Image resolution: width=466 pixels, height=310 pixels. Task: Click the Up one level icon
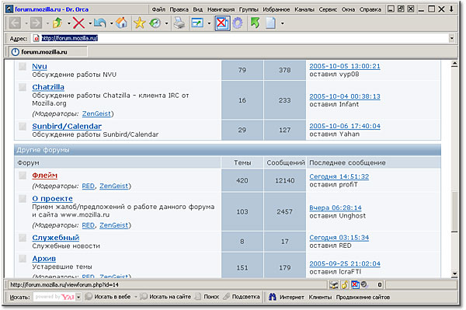(57, 23)
